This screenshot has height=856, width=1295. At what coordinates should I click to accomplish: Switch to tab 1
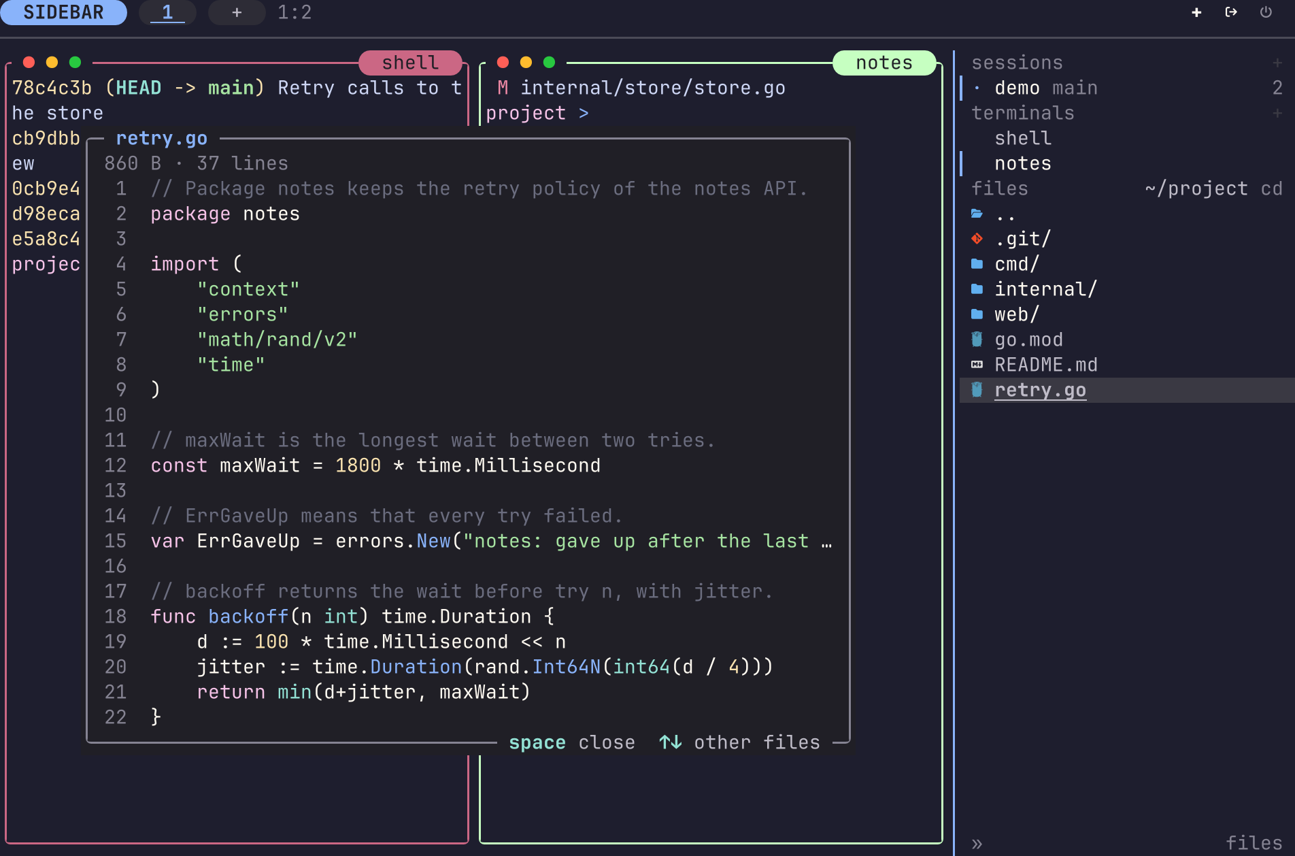(x=167, y=12)
